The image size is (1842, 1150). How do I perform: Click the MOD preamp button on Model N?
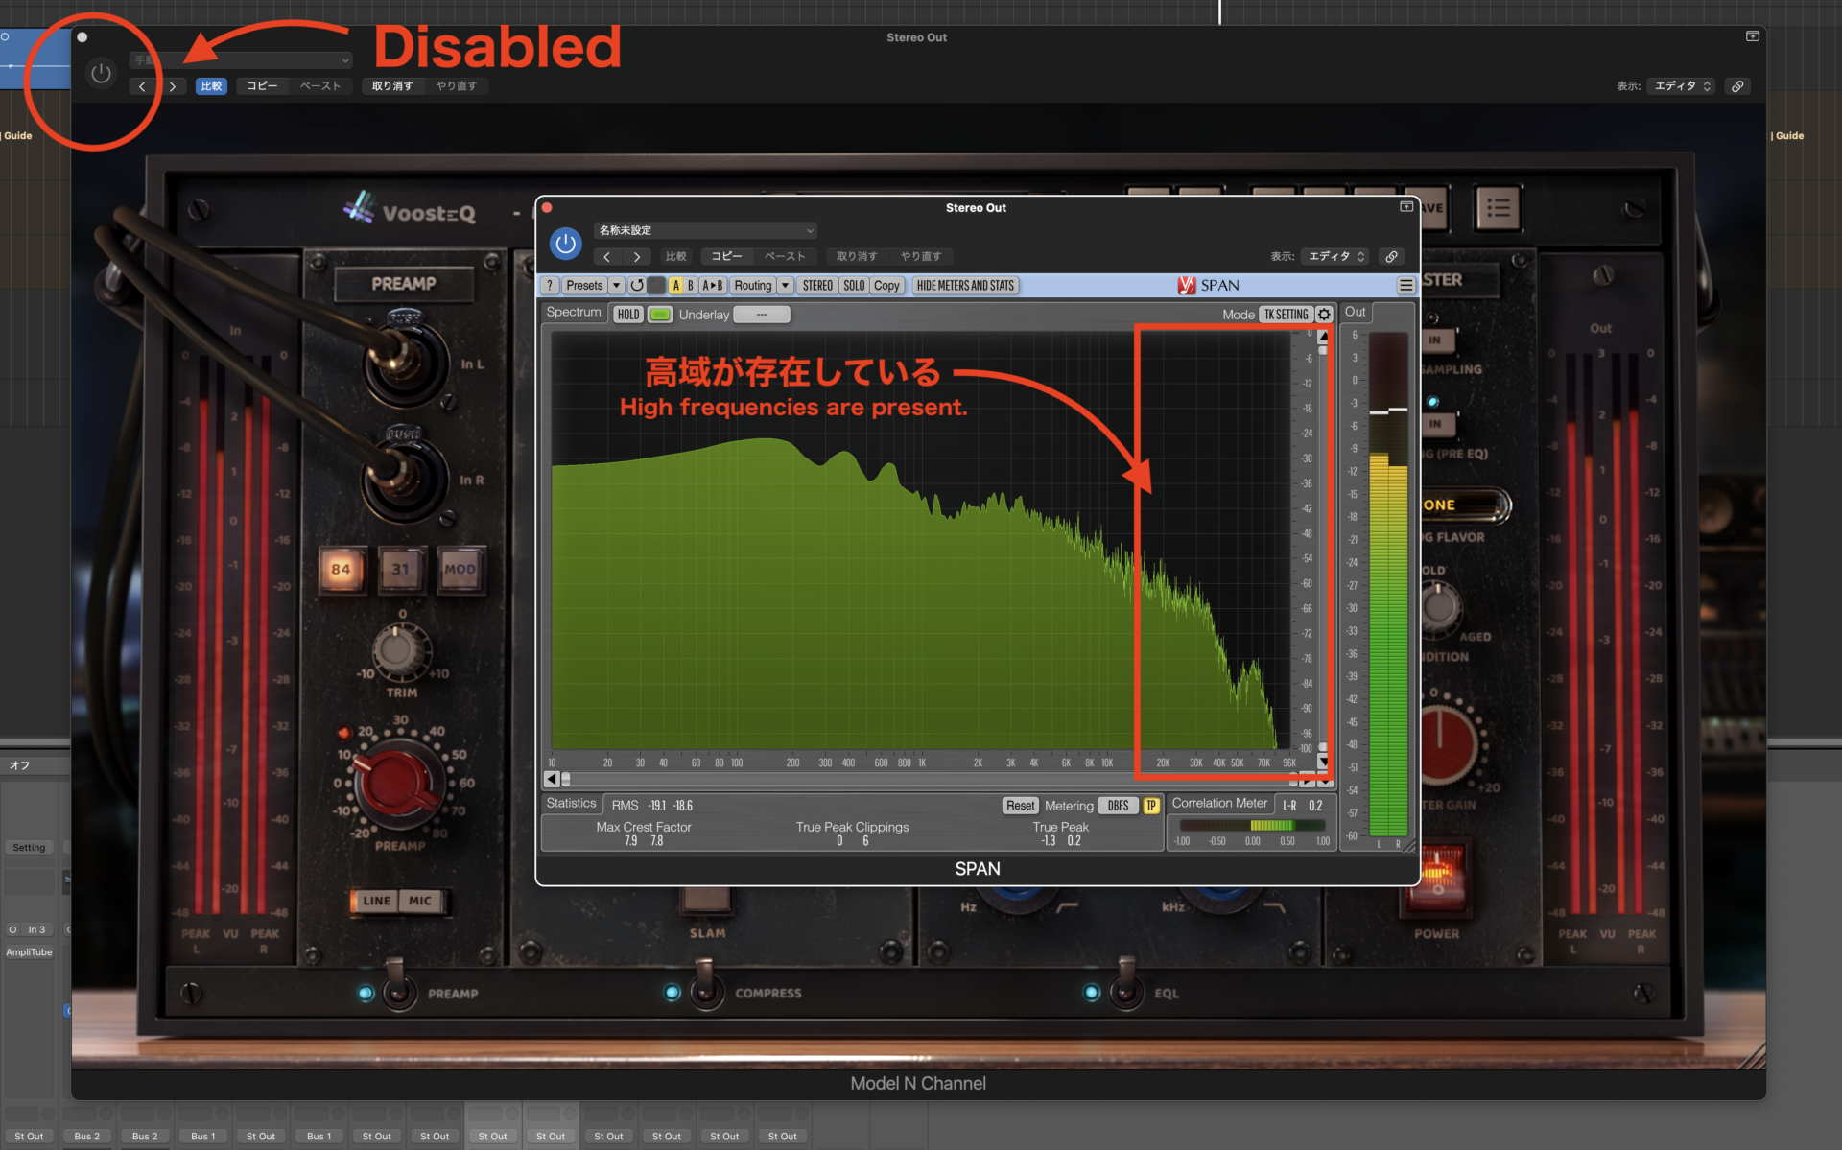[x=460, y=570]
